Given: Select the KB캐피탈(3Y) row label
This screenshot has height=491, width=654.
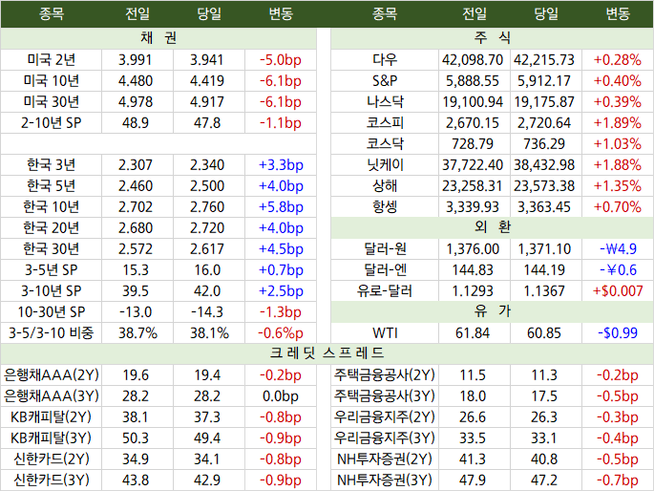Looking at the screenshot, I should tap(52, 438).
